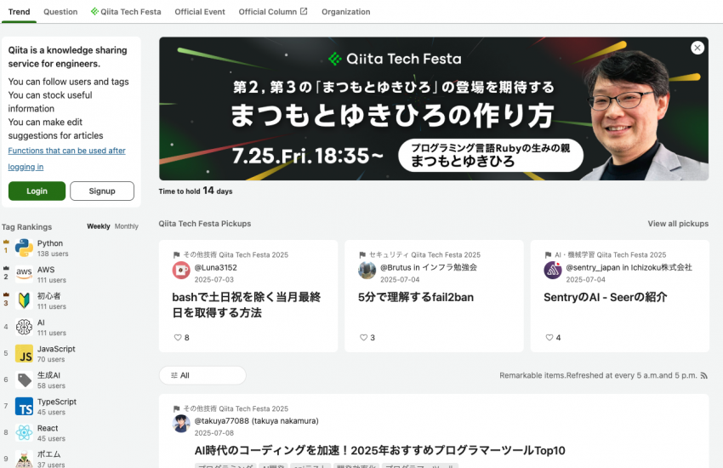The height and width of the screenshot is (468, 723).
Task: Open article 'bashで土日祝を除く当月最終日を取得する方法'
Action: (x=246, y=305)
